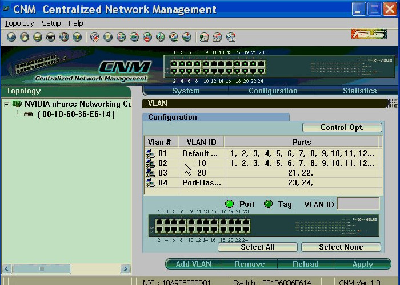
Task: Click the Reload button
Action: tap(306, 264)
